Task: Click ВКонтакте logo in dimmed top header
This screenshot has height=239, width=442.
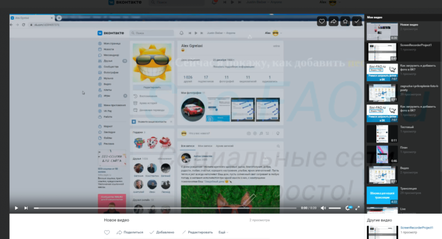Action: (x=125, y=2)
